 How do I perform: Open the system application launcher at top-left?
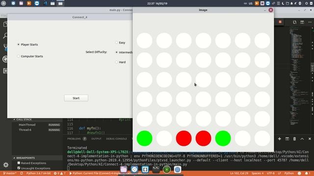[3, 3]
